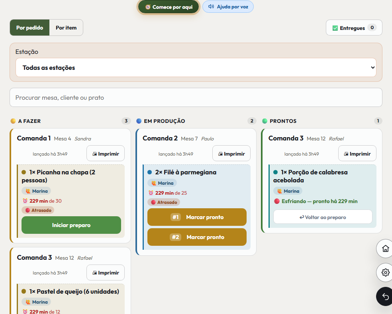Switch to Por pedido view
Screen dimensions: 392x314
tap(30, 28)
